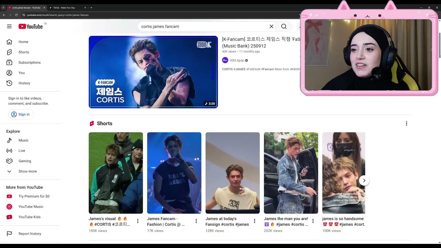The image size is (441, 248).
Task: Show next Shorts with the arrow button
Action: tap(364, 180)
